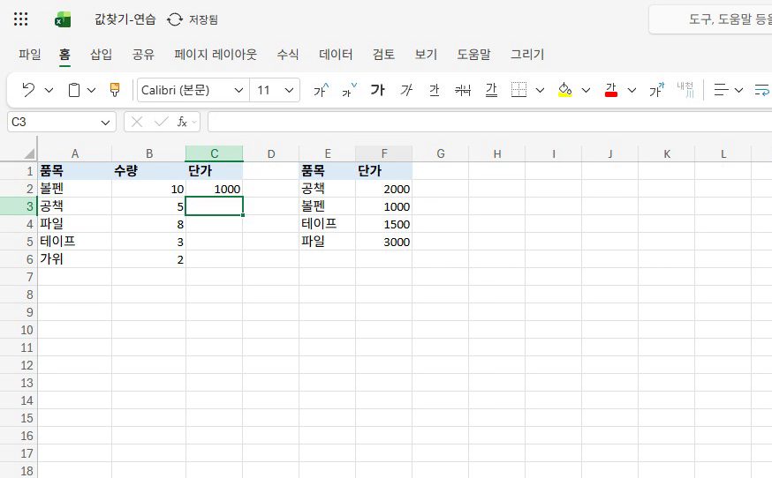Viewport: 772px width, 478px height.
Task: Switch to the 삽입 tab
Action: 101,55
